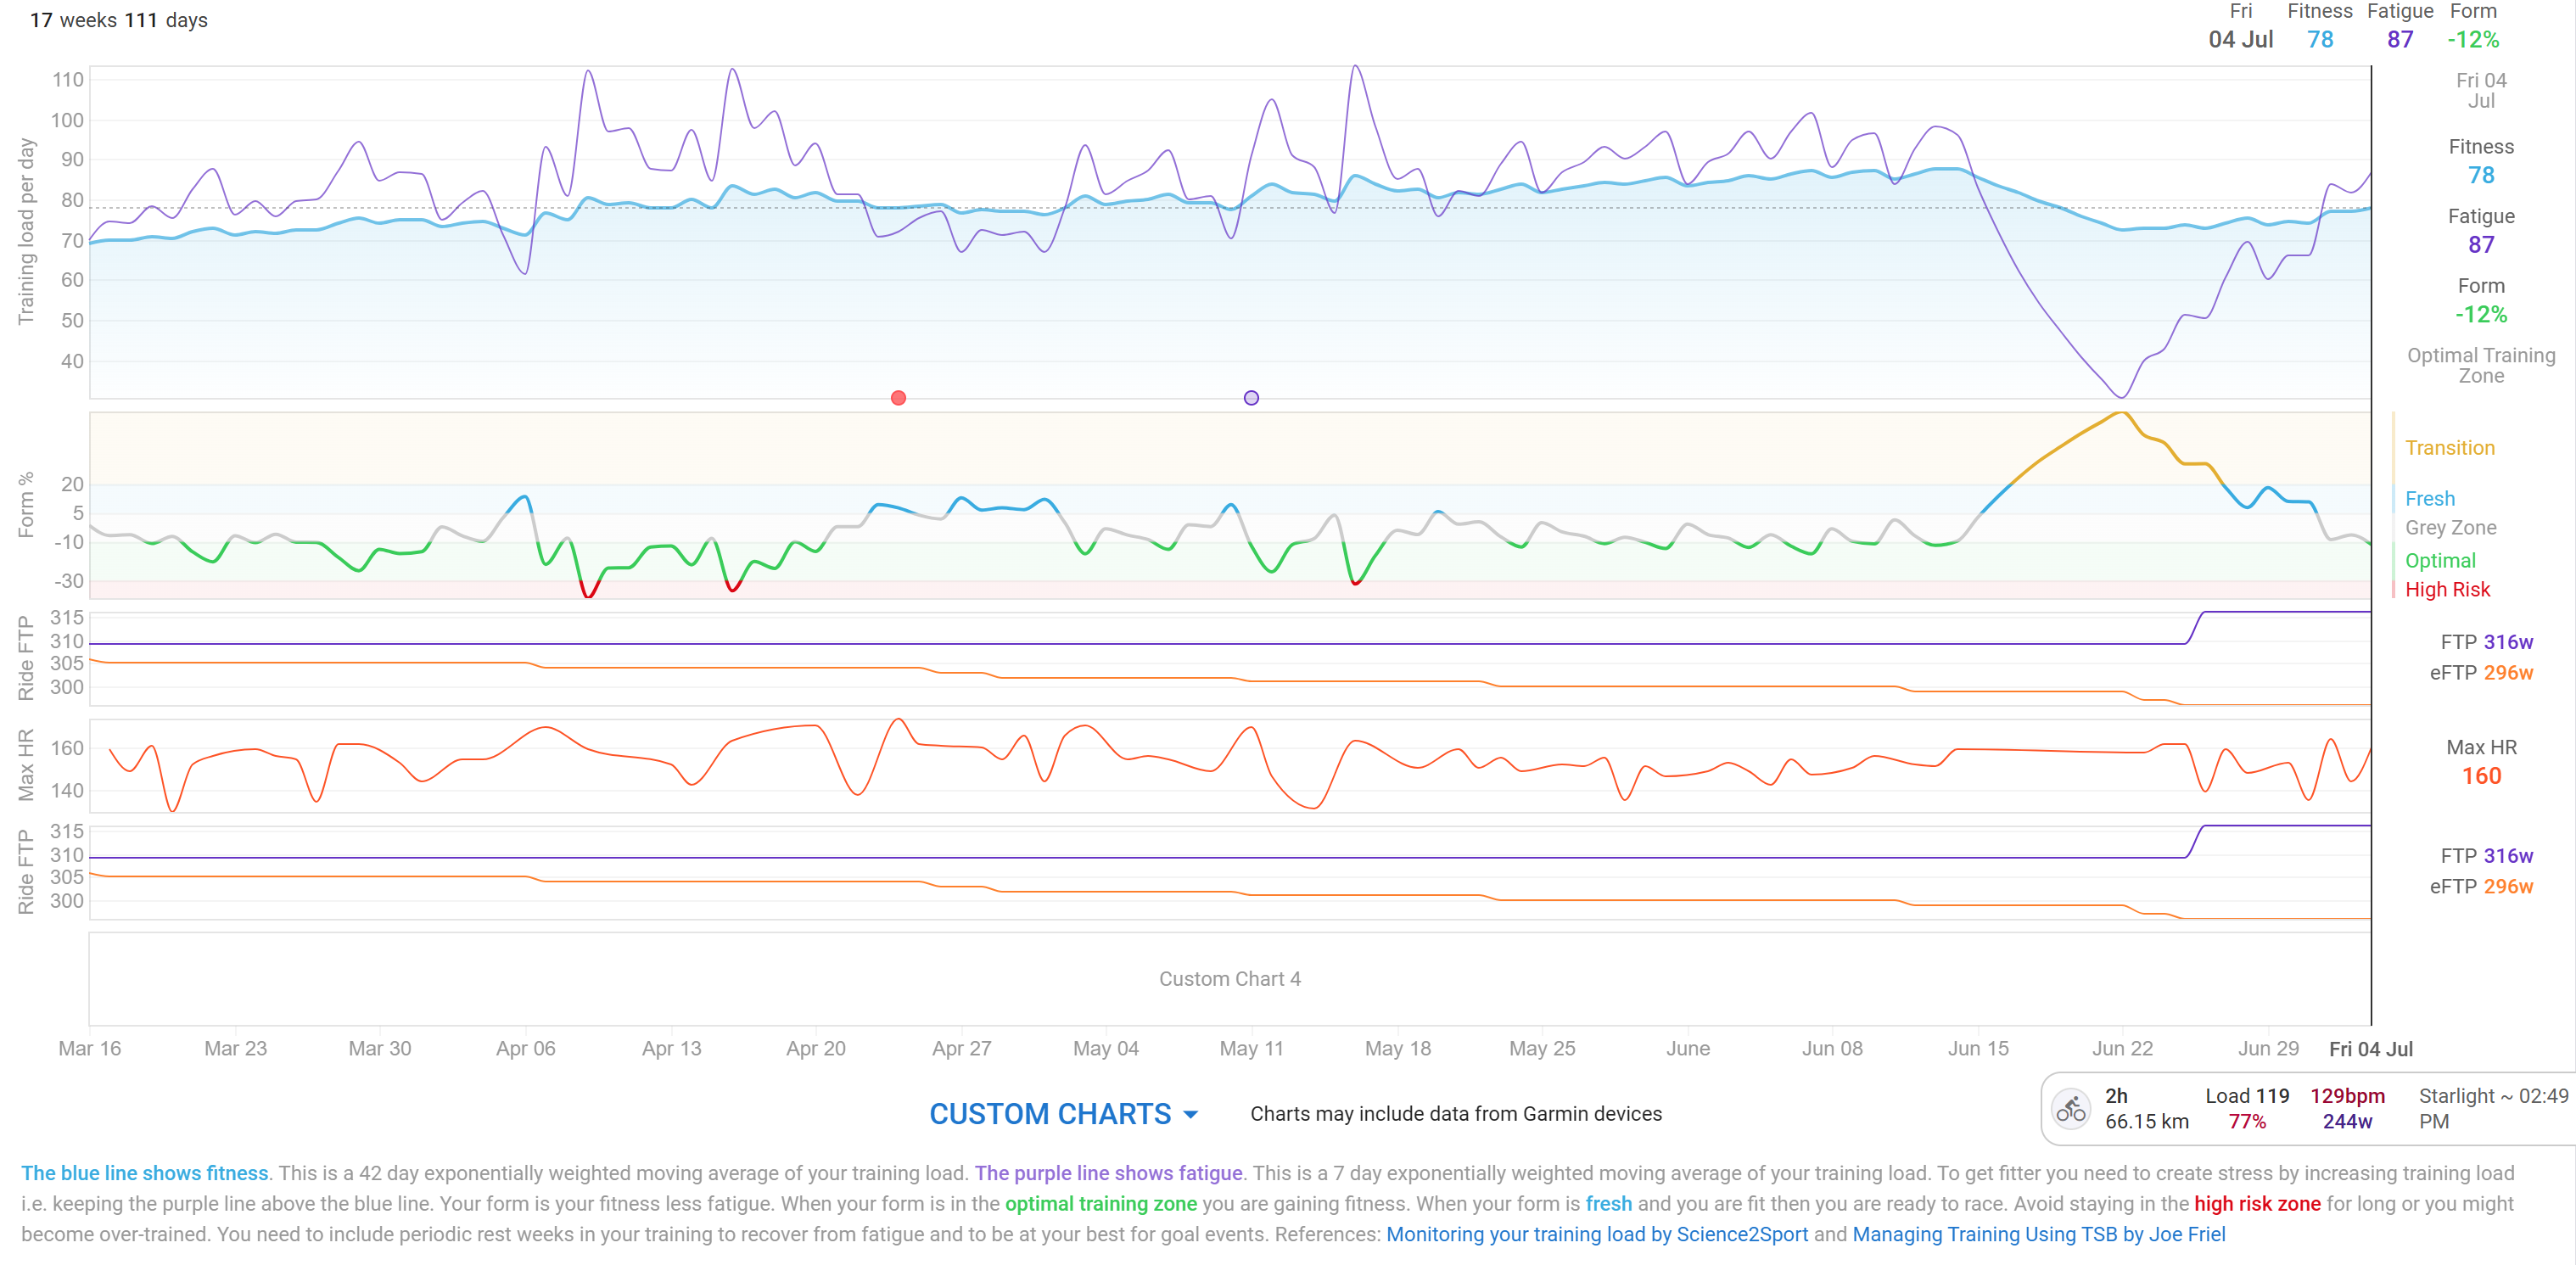This screenshot has height=1265, width=2576.
Task: Click the purple circle marker near May 11
Action: coord(1251,398)
